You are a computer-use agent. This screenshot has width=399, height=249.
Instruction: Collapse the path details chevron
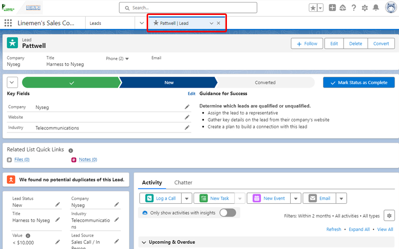point(12,82)
